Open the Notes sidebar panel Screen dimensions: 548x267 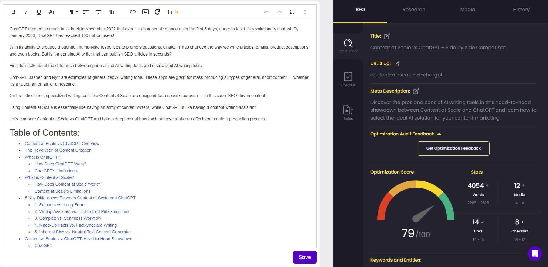pos(348,112)
